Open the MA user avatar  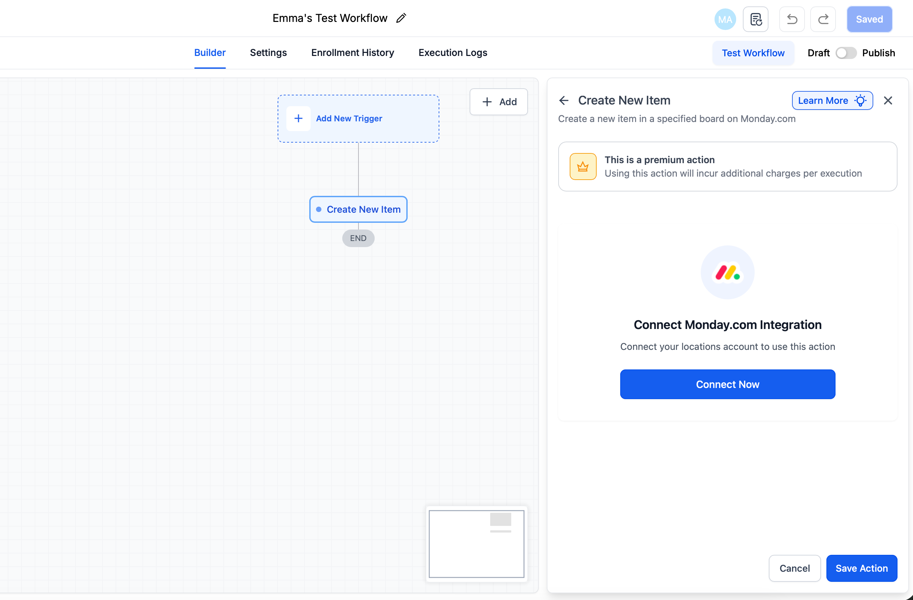pos(725,19)
